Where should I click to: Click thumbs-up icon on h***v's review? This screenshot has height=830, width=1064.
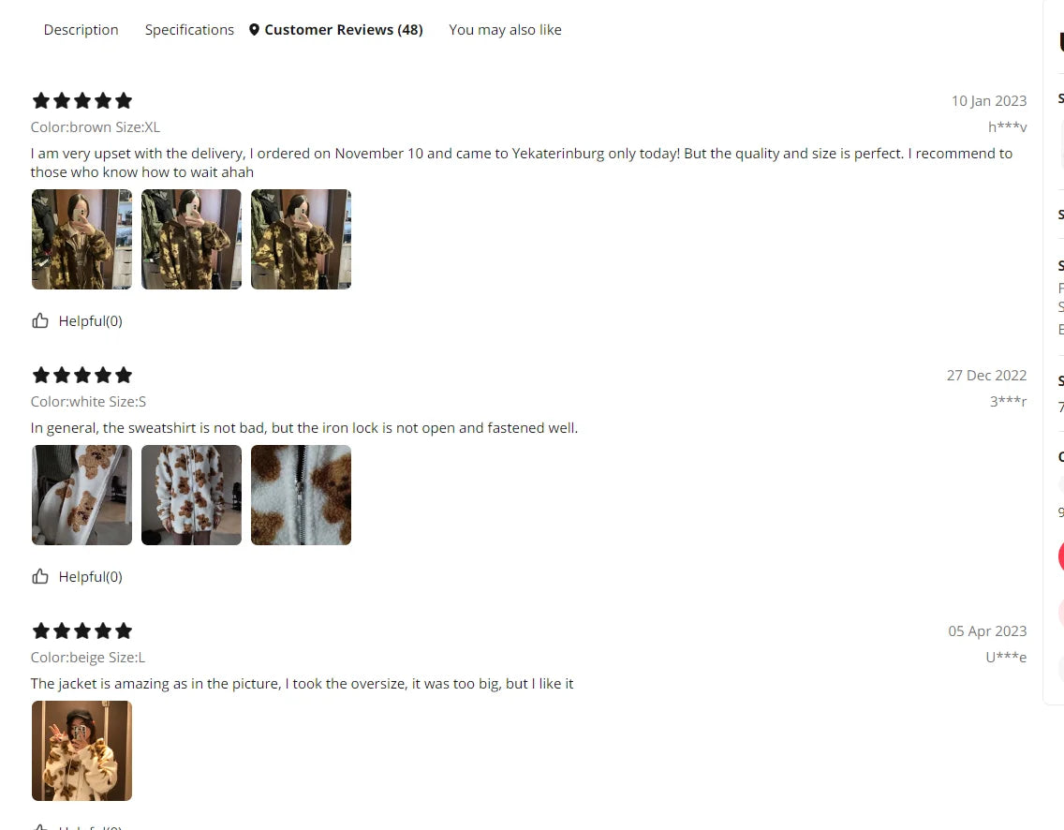coord(40,320)
